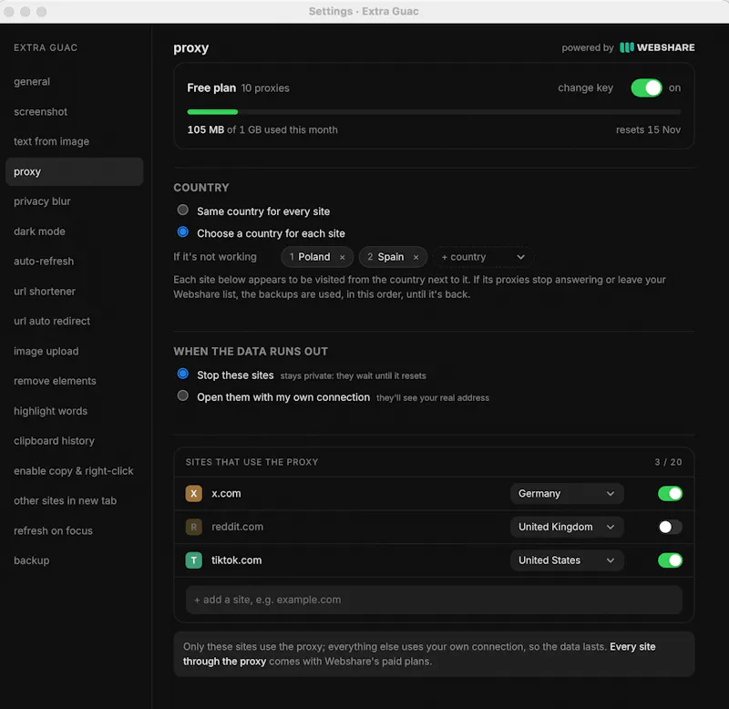Open the United Kingdom dropdown for reddit.com
The width and height of the screenshot is (729, 709).
(x=567, y=527)
